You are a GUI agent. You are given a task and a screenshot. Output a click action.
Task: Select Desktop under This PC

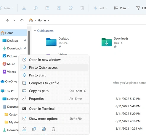tap(10, 99)
